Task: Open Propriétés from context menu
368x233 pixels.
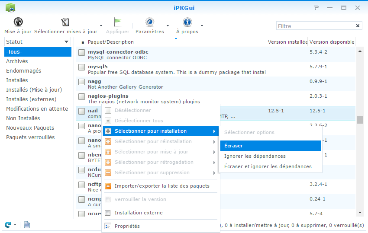Action: tap(161, 226)
